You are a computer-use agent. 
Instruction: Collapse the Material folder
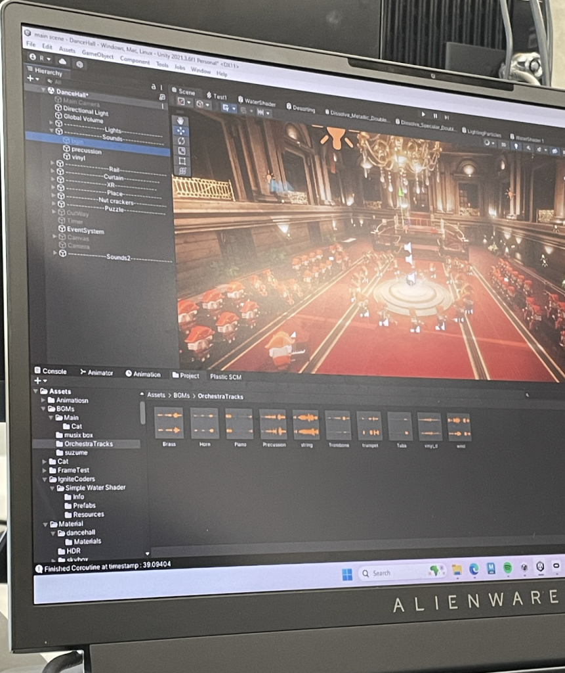pos(45,524)
